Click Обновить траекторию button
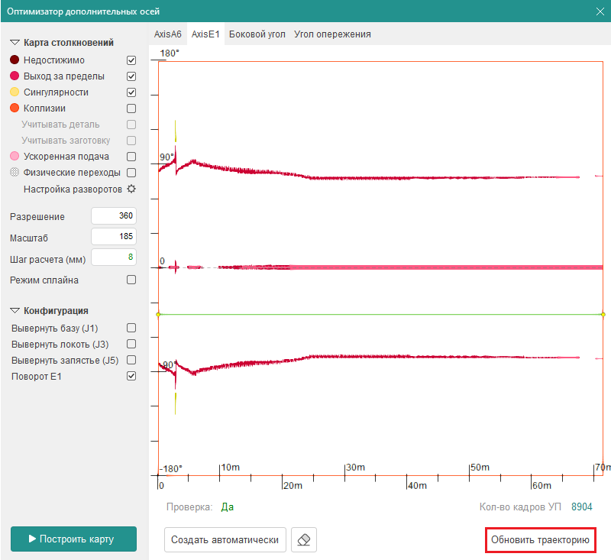This screenshot has width=611, height=560. 540,539
